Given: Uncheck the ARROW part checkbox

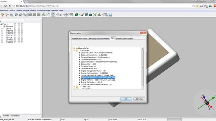Looking at the screenshot, I should pyautogui.click(x=7, y=40).
